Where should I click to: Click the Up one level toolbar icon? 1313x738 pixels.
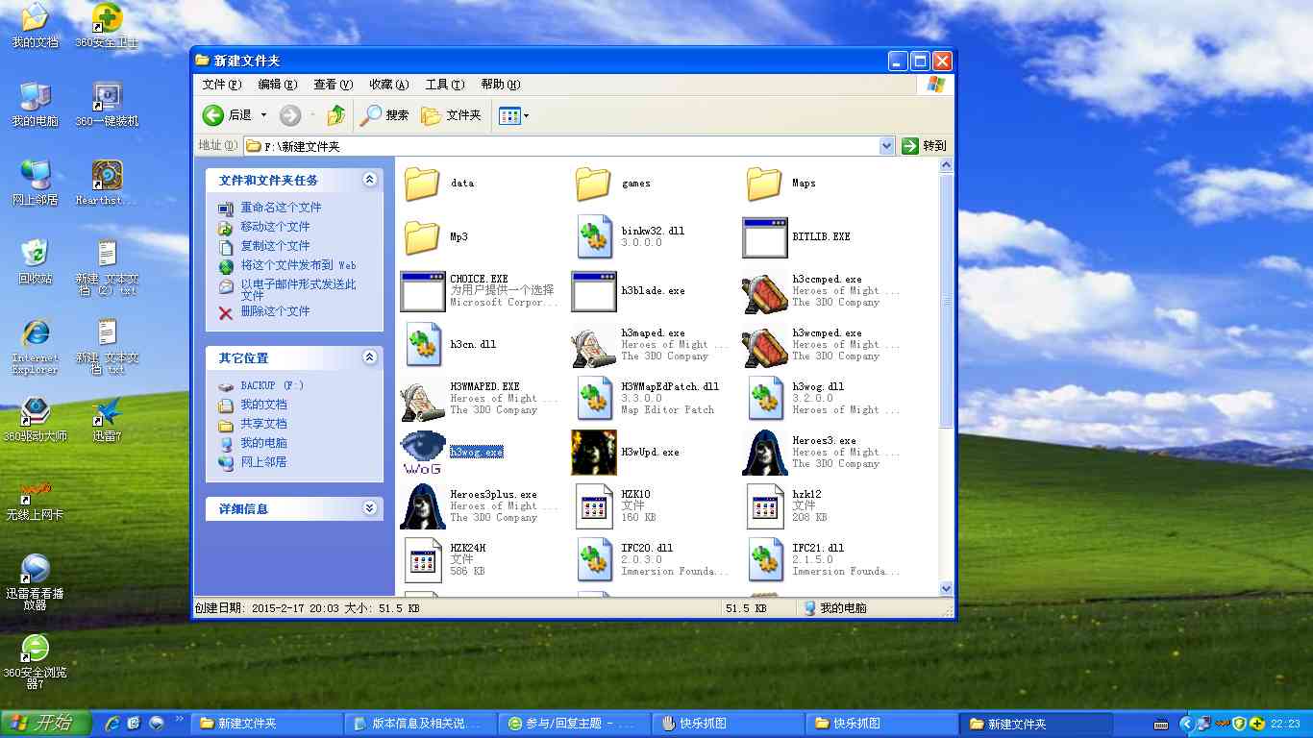click(335, 115)
